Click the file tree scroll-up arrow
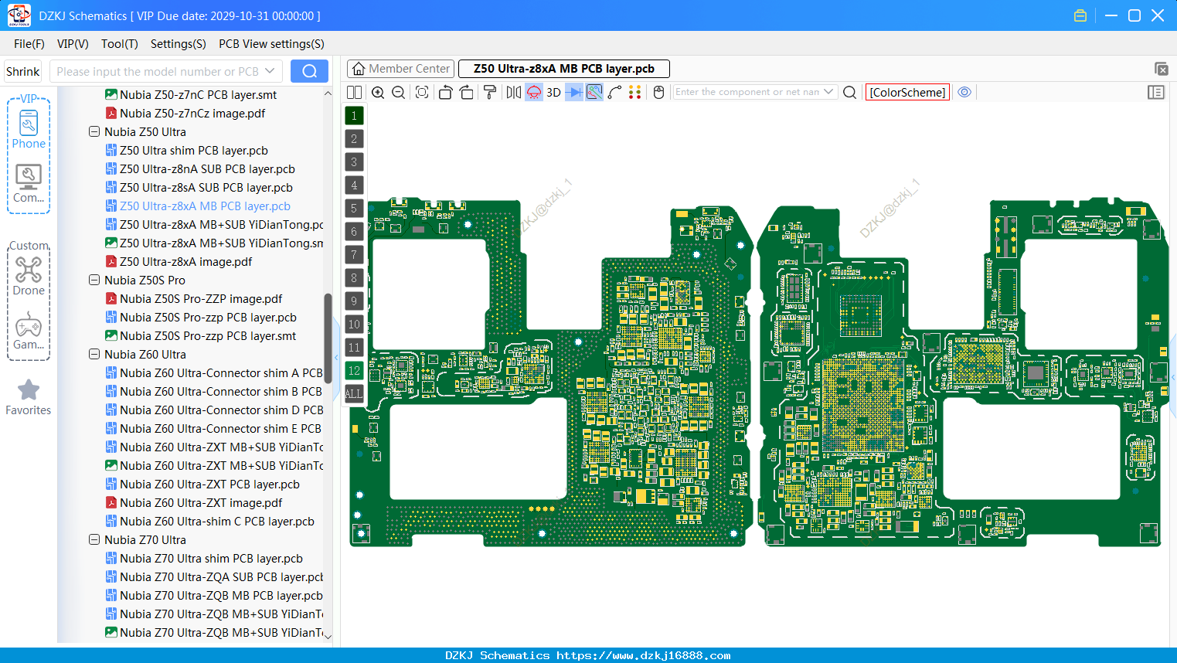 (x=328, y=93)
